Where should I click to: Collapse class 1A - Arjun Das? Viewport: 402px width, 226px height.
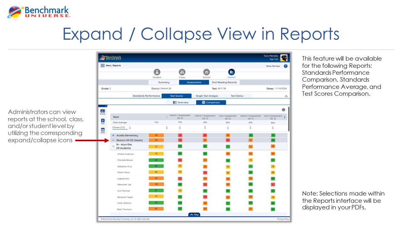coord(113,146)
